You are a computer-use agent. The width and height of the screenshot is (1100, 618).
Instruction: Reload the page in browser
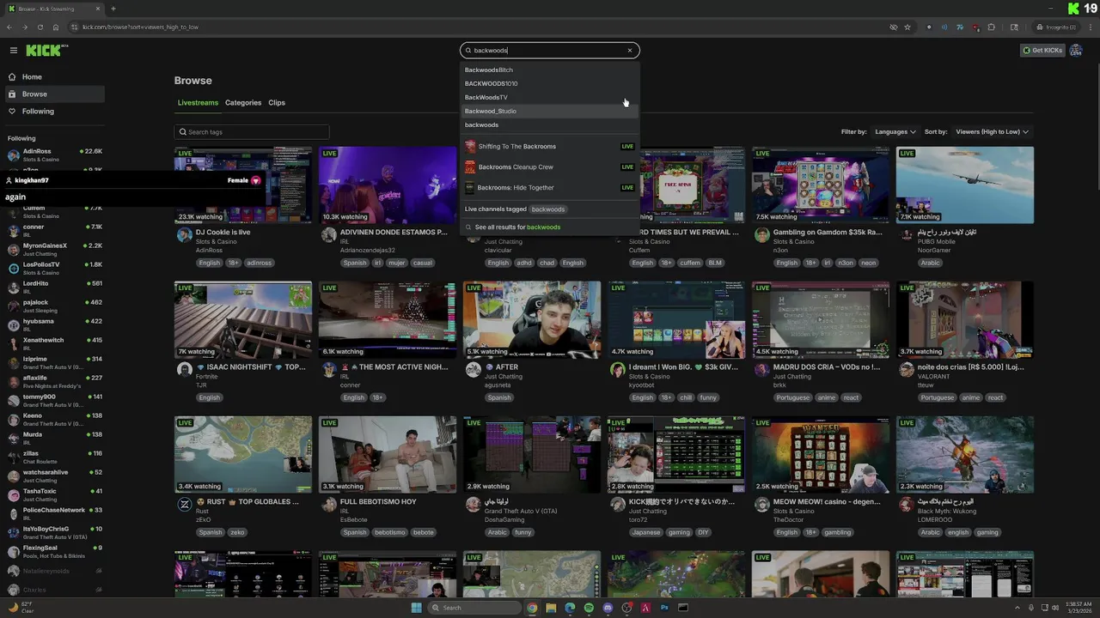click(x=40, y=27)
